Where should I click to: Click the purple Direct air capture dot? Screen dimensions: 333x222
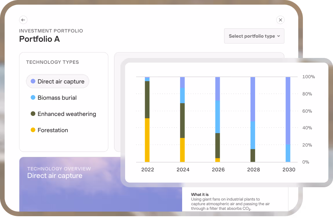(33, 81)
